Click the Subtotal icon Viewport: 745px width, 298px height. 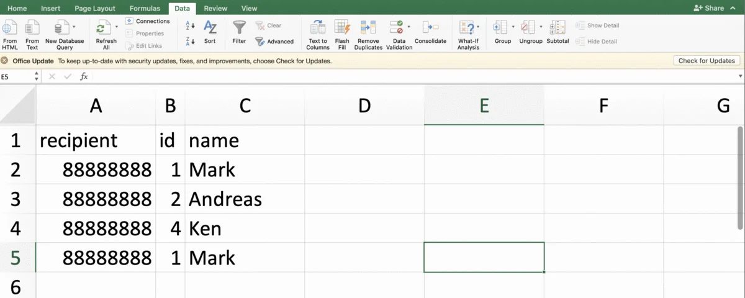pos(558,28)
